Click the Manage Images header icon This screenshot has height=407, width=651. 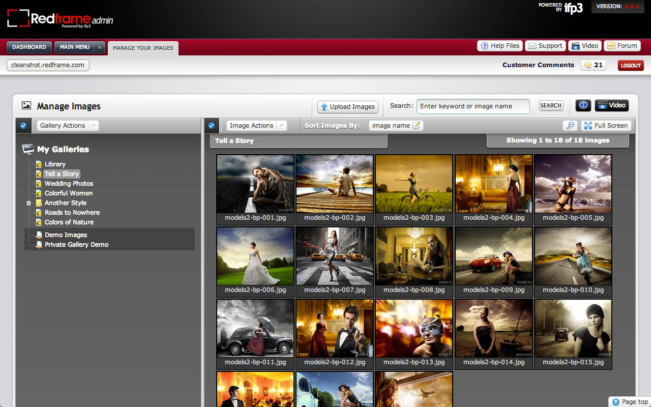coord(26,106)
